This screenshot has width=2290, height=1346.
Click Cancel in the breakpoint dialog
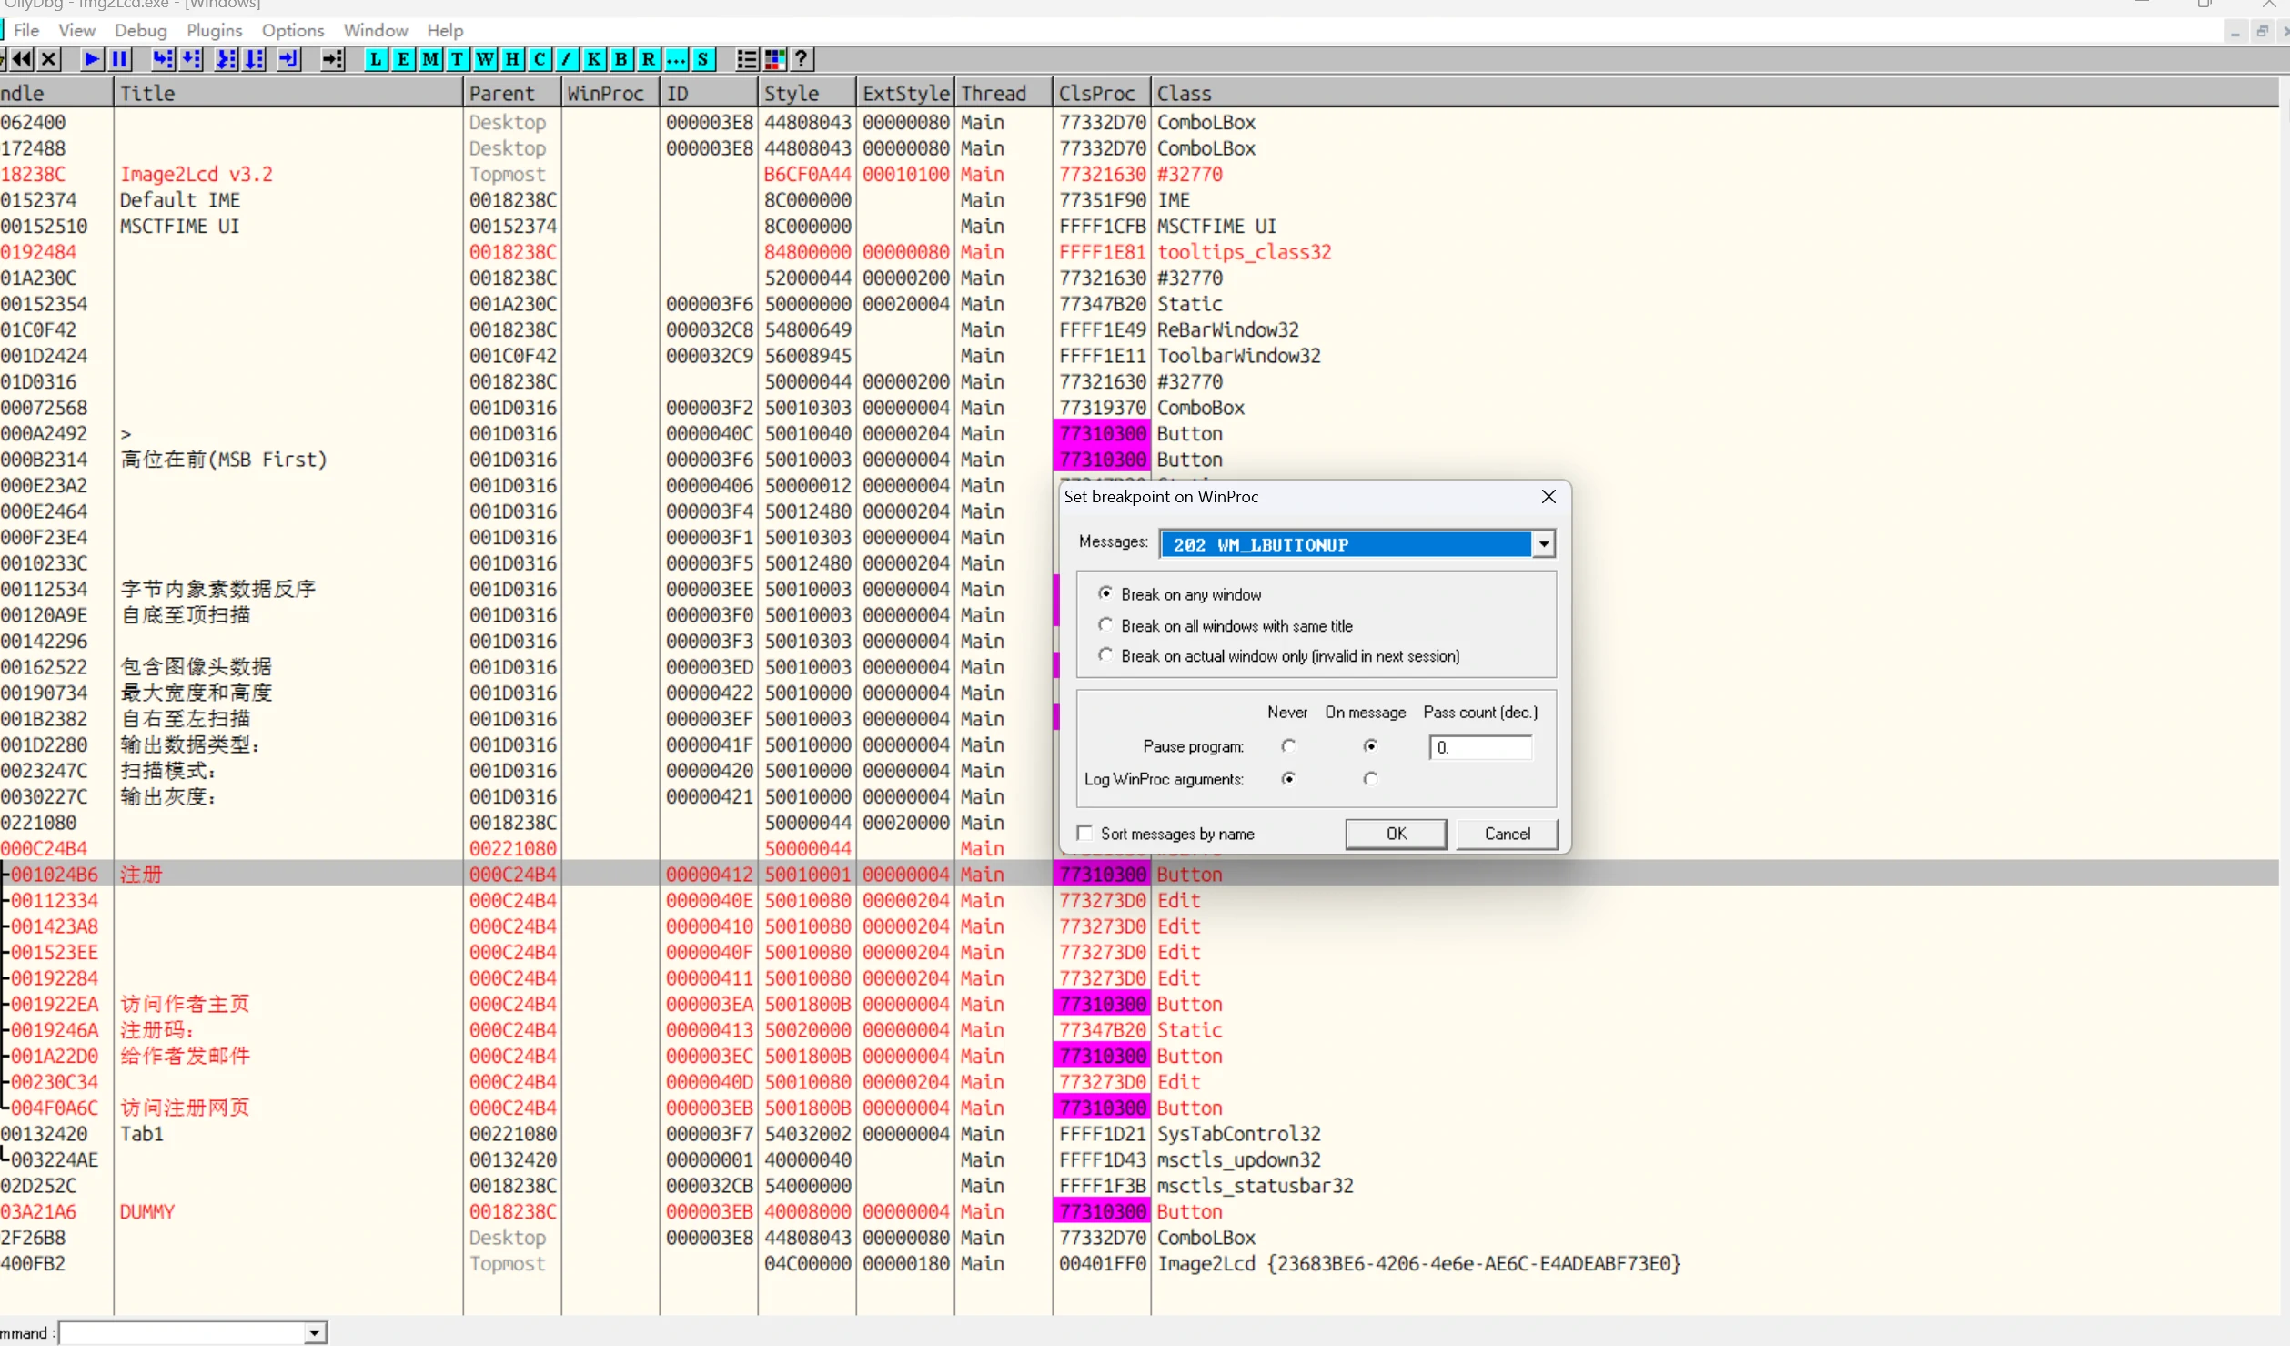(x=1507, y=834)
